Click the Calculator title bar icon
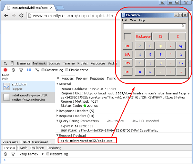The height and width of the screenshot is (164, 193). 123,15
